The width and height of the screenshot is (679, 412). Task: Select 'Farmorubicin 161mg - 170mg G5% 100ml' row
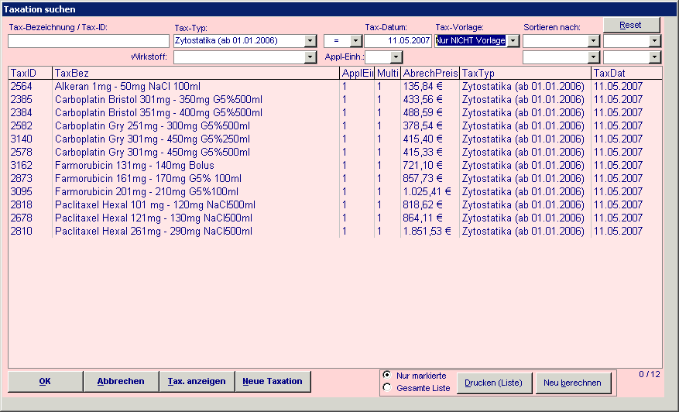click(x=335, y=178)
